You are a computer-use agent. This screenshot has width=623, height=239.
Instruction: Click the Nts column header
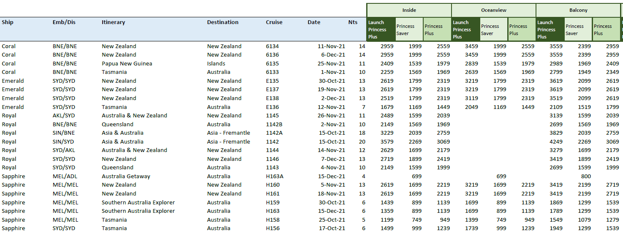click(x=353, y=22)
